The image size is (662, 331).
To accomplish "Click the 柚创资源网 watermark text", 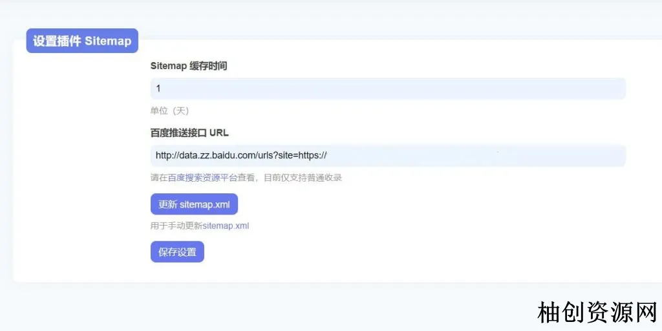I will point(597,313).
